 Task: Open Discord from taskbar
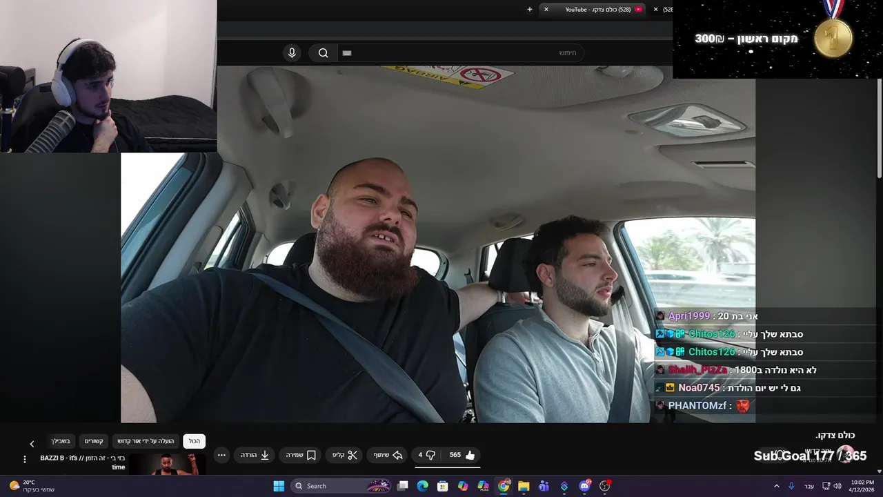[585, 486]
